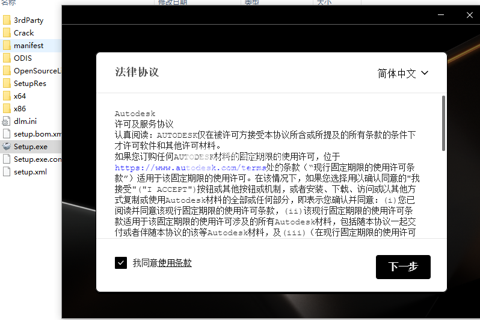This screenshot has height=320, width=480.
Task: Click the SetupRes file name
Action: [29, 84]
